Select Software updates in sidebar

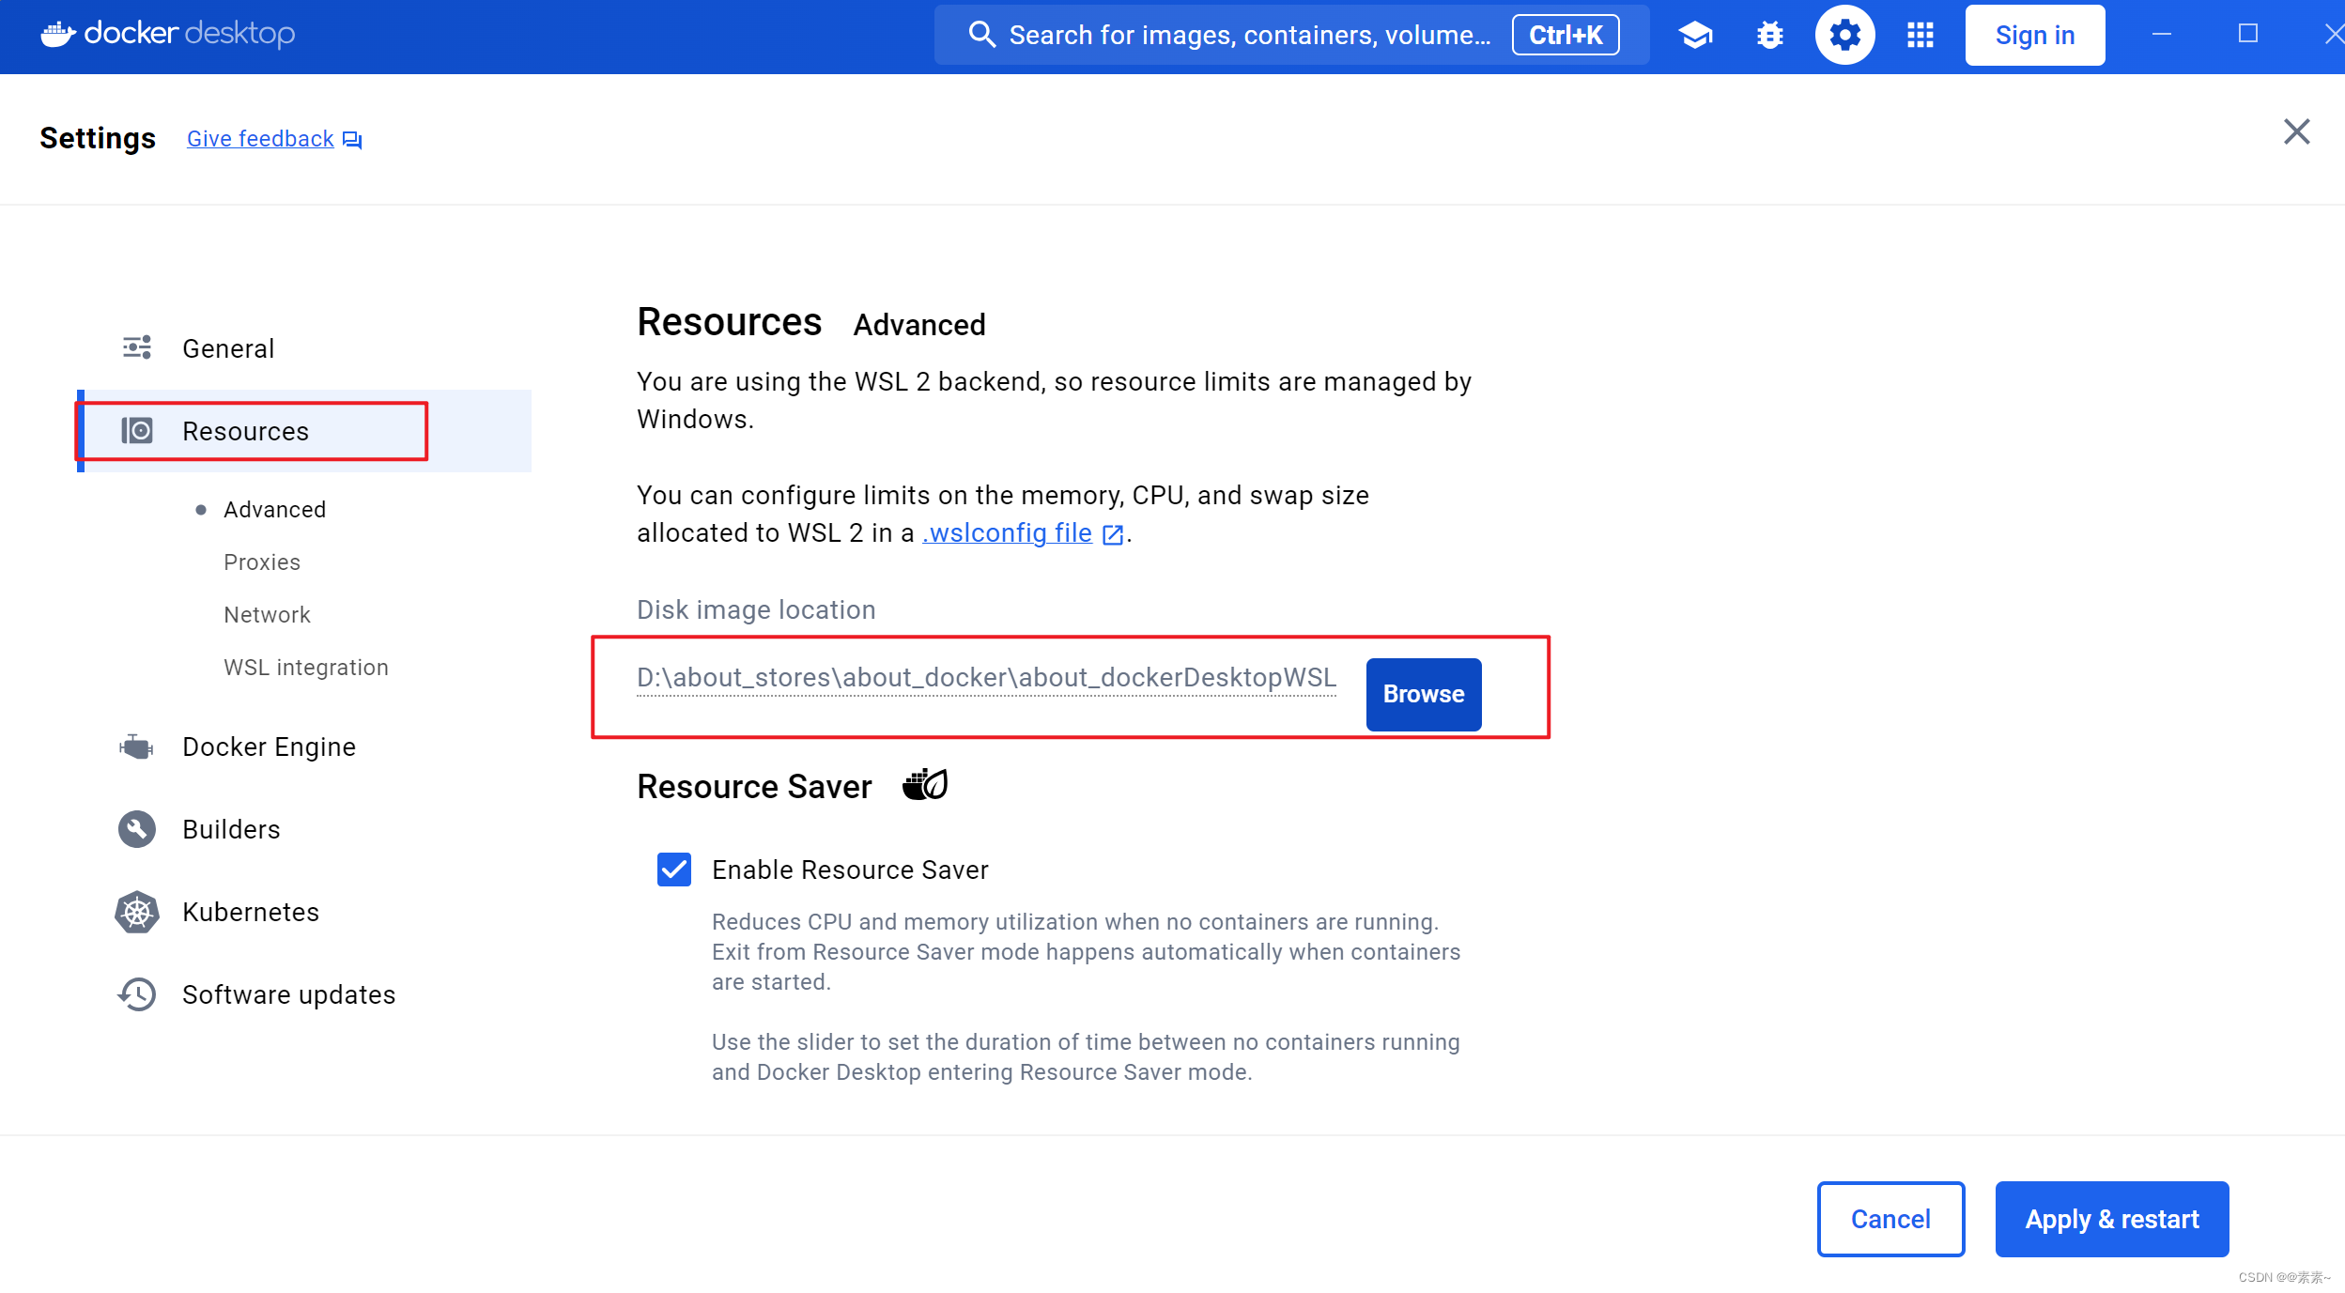(288, 994)
